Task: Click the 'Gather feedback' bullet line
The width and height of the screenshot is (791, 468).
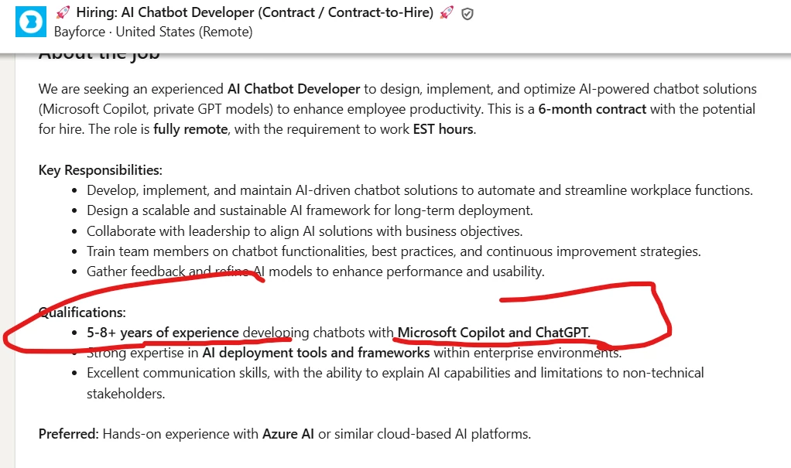Action: (316, 272)
